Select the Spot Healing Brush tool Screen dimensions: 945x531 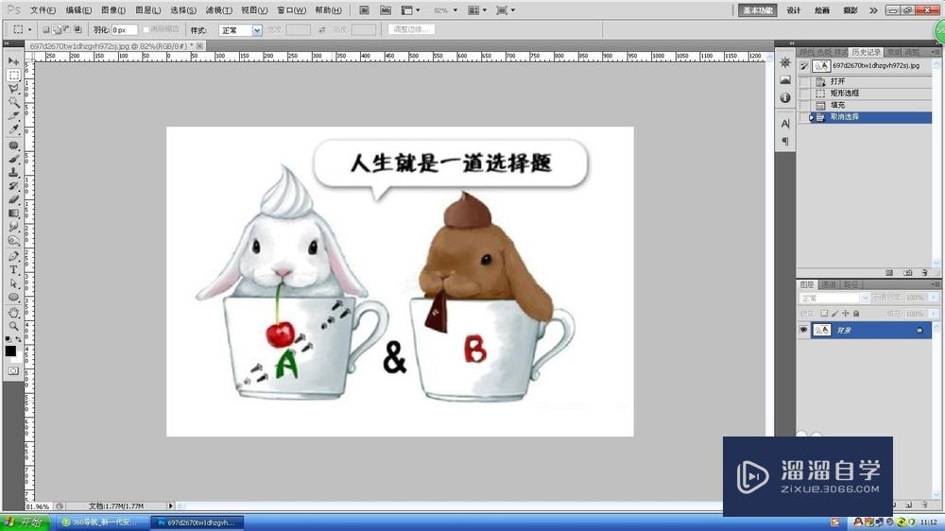13,146
